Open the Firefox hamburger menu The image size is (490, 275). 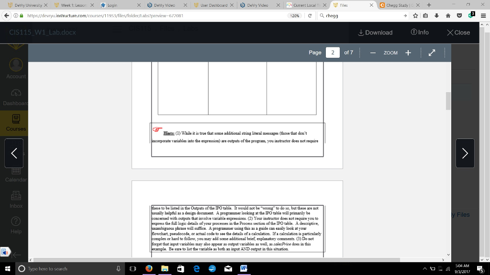[x=483, y=15]
